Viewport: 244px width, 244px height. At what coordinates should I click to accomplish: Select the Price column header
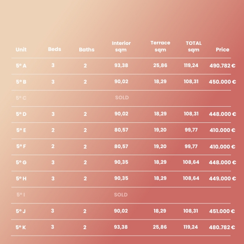pos(222,50)
